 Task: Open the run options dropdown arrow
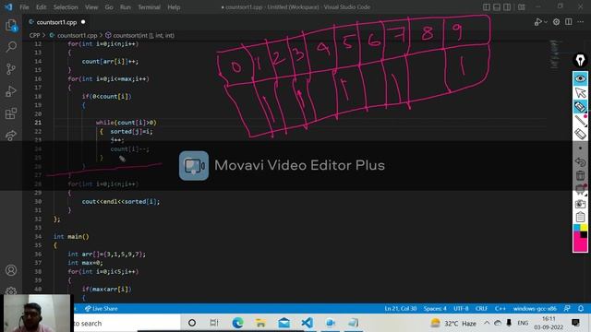click(x=546, y=22)
